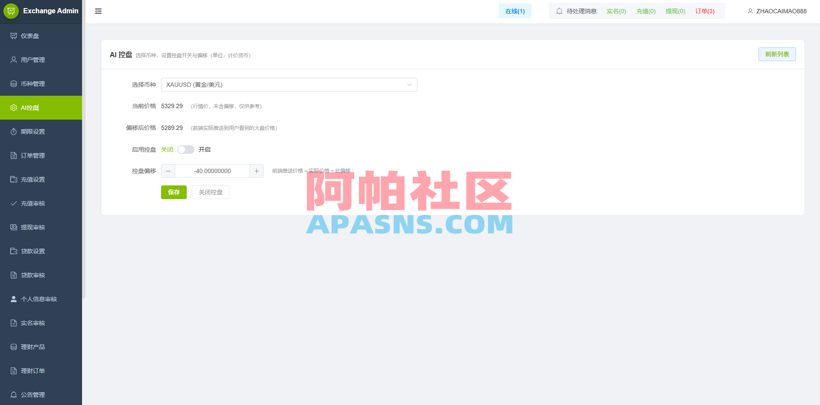This screenshot has width=820, height=405.
Task: Click the user avatar icon beside ZHAOCAIMAO888
Action: (x=750, y=11)
